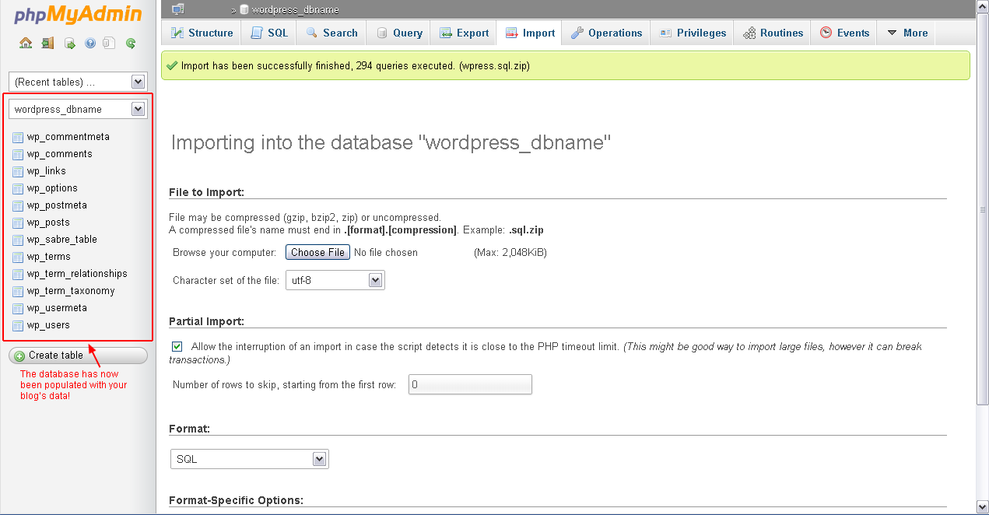Screen dimensions: 989x515
Task: Click the Choose File button
Action: (317, 252)
